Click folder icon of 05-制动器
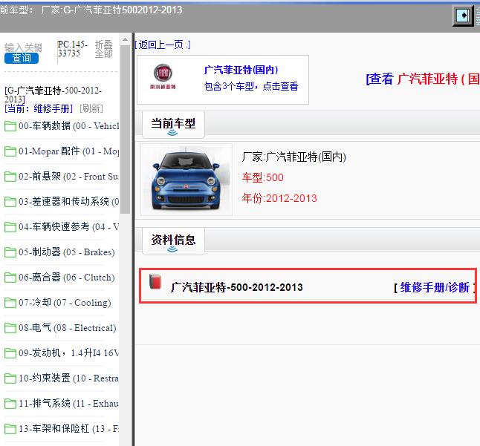480x446 pixels. pos(10,252)
